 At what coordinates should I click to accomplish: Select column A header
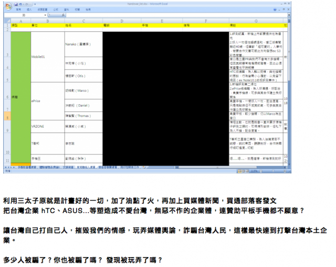21,21
